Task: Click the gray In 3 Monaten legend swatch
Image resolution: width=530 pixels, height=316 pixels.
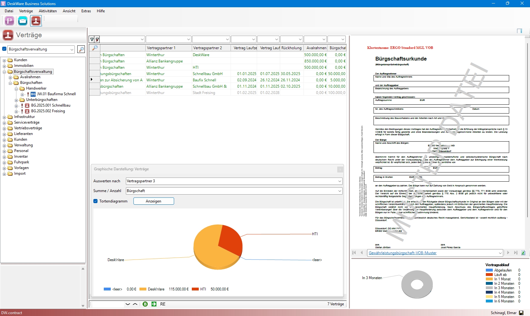Action: 489,288
